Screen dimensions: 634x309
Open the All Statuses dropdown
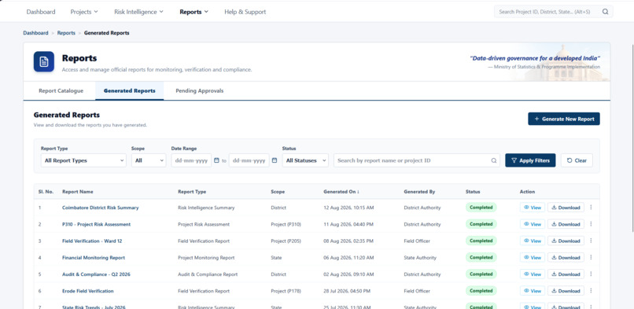pyautogui.click(x=305, y=160)
